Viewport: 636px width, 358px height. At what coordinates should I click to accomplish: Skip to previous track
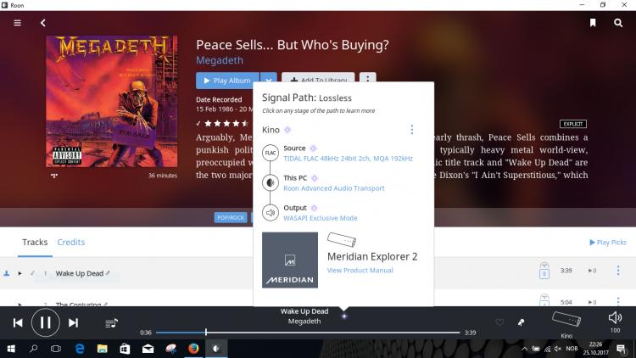point(18,322)
